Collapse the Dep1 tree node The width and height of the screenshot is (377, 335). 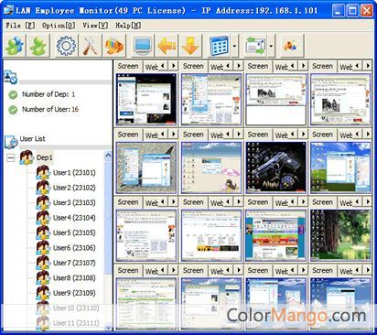click(11, 157)
